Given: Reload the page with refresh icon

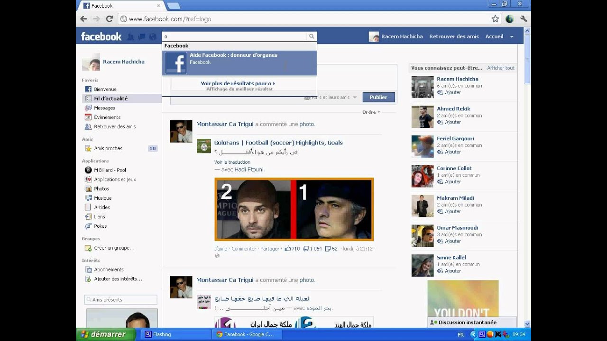Looking at the screenshot, I should tap(110, 19).
